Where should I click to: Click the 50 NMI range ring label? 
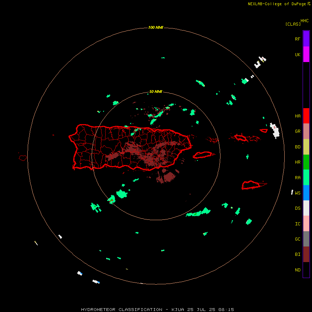coord(156,92)
